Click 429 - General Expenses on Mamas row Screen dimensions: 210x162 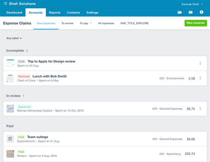tap(167, 108)
